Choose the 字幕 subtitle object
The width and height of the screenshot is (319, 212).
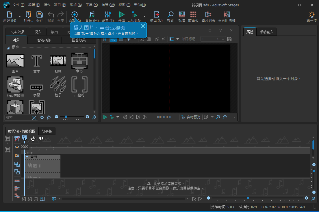tap(37, 87)
